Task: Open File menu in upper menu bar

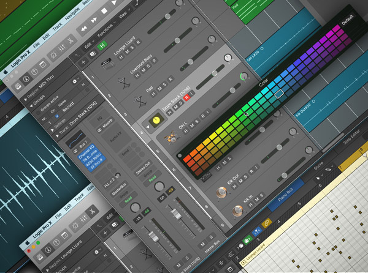Action: point(36,44)
